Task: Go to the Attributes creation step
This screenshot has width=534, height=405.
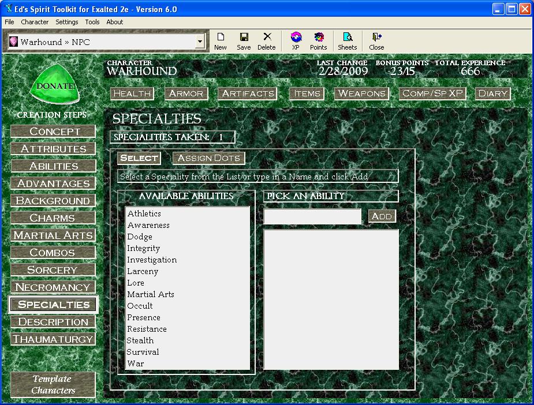Action: (x=53, y=149)
